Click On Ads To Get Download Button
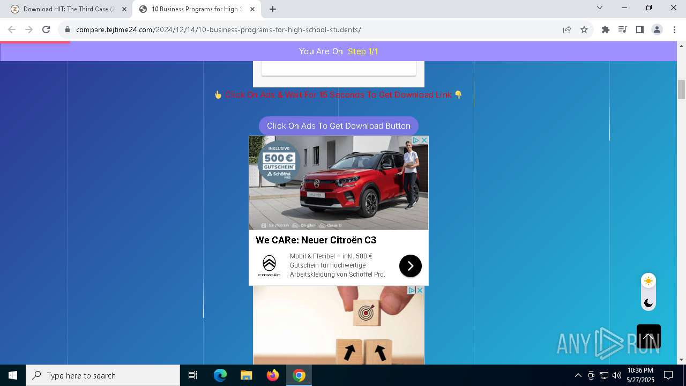 coord(339,126)
